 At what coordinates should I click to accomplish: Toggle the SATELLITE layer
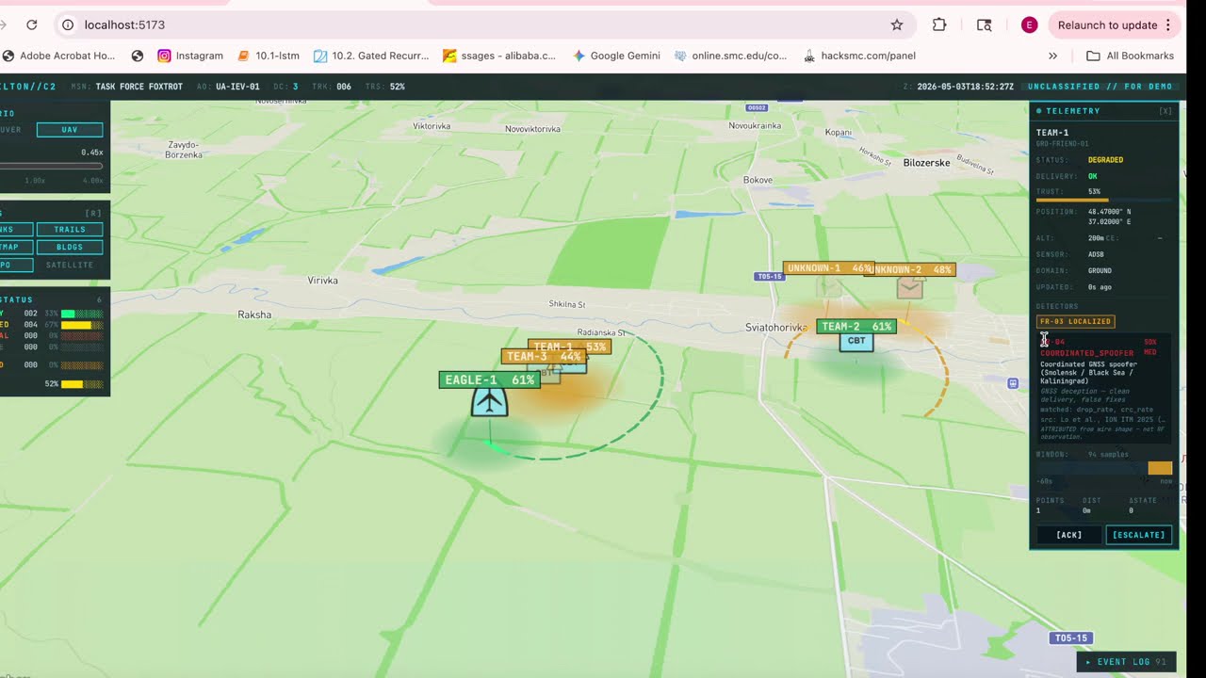[70, 265]
